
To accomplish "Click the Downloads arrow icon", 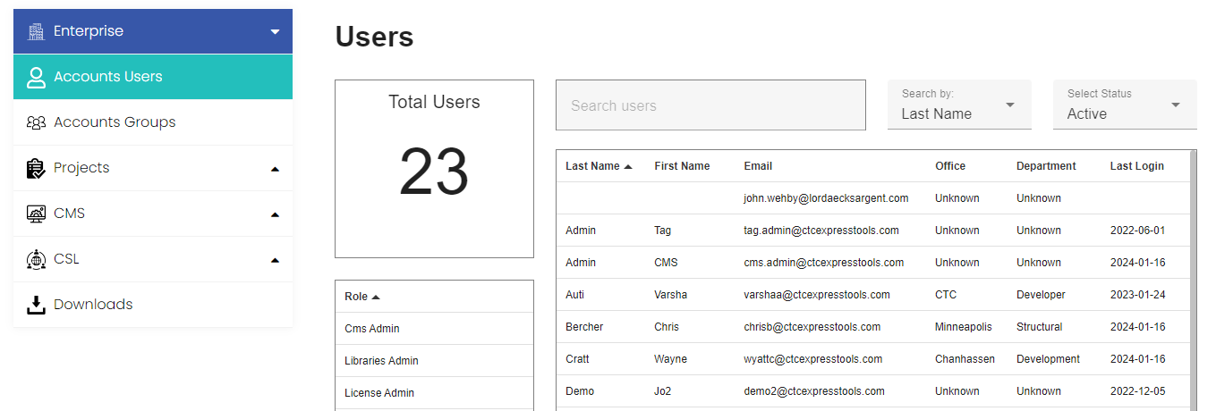I will click(x=36, y=305).
